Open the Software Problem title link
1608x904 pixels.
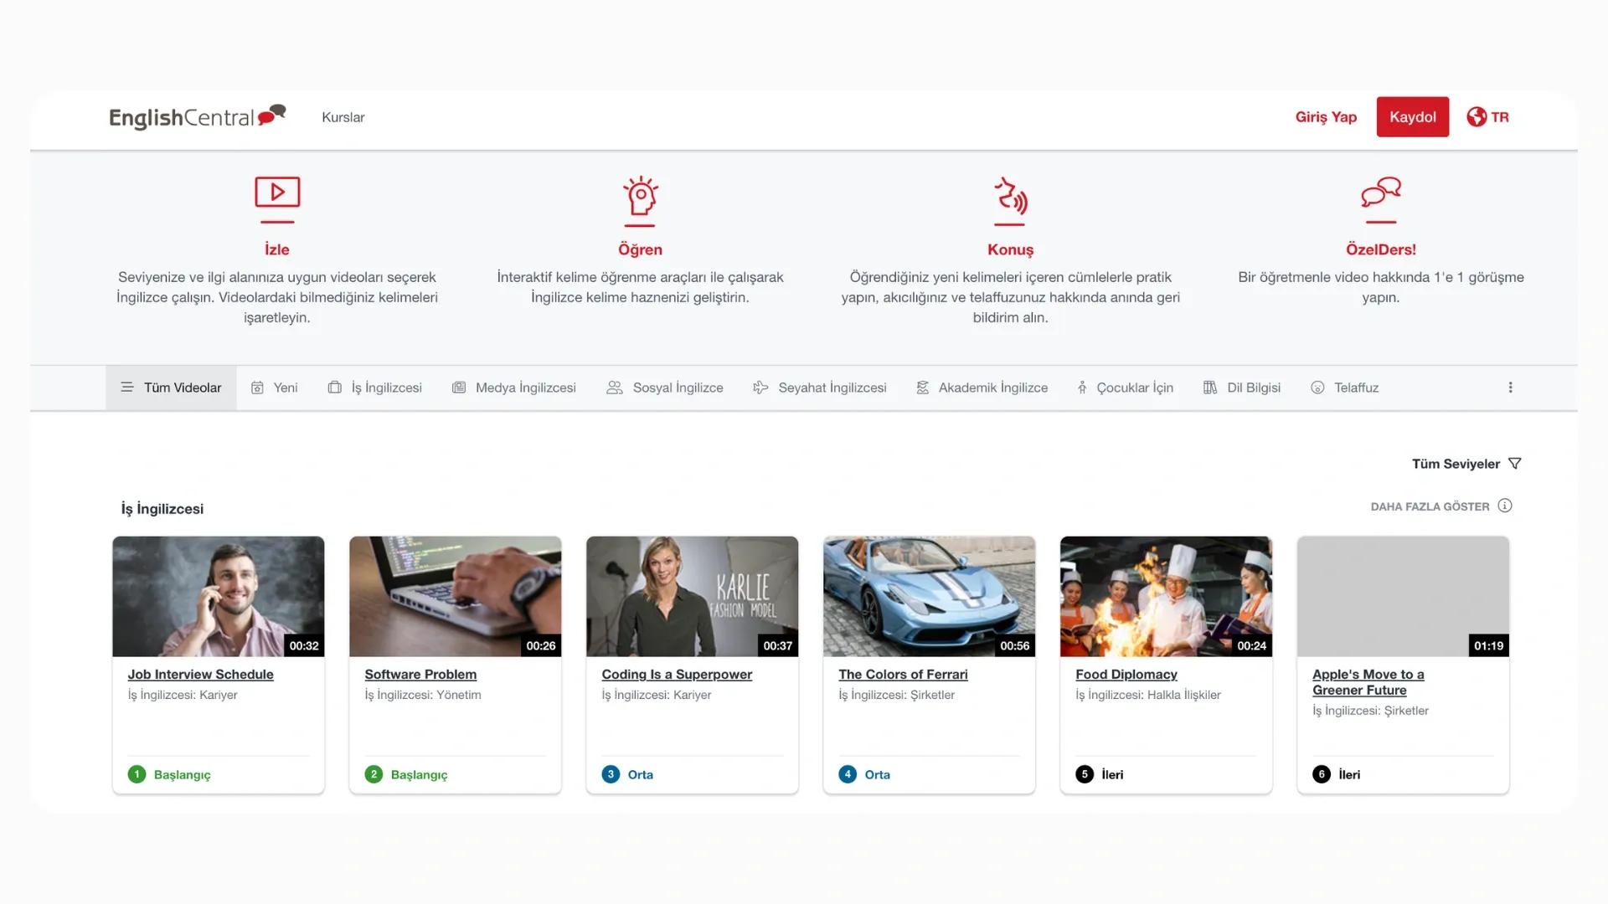coord(420,675)
